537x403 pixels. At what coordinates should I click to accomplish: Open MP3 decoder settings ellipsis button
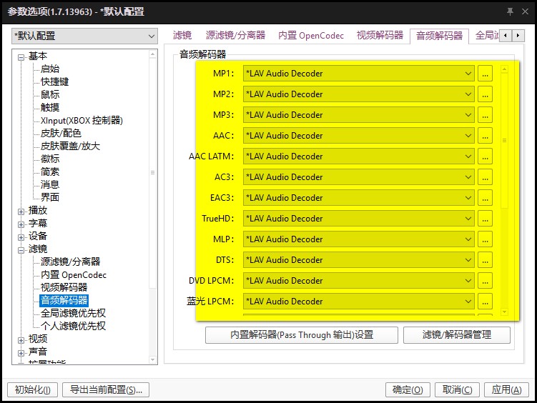485,115
